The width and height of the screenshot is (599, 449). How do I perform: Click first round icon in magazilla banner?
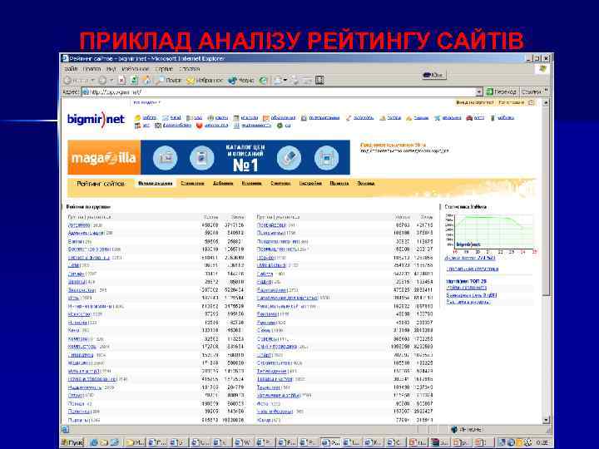click(x=165, y=157)
